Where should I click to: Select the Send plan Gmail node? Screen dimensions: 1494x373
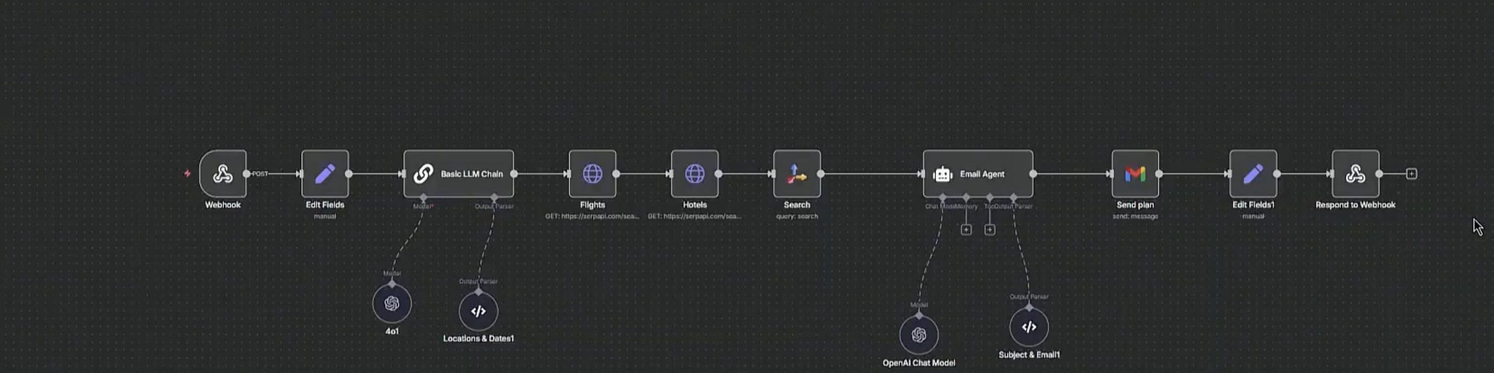point(1136,174)
